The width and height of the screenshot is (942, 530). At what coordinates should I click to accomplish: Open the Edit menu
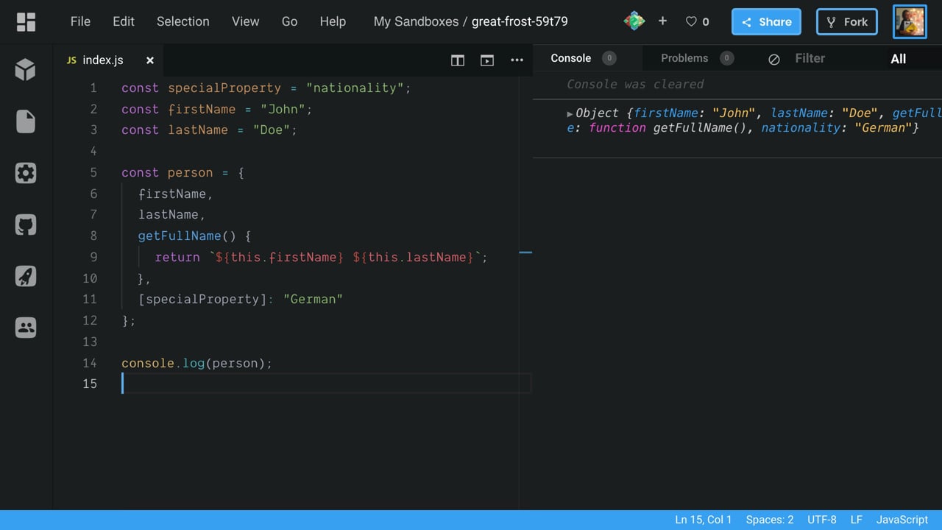point(124,21)
